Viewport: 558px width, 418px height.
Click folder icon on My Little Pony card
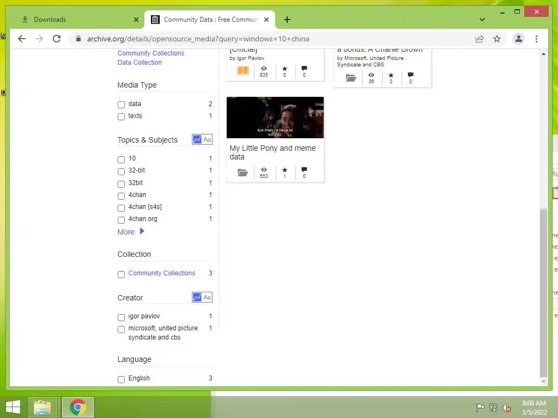coord(242,173)
